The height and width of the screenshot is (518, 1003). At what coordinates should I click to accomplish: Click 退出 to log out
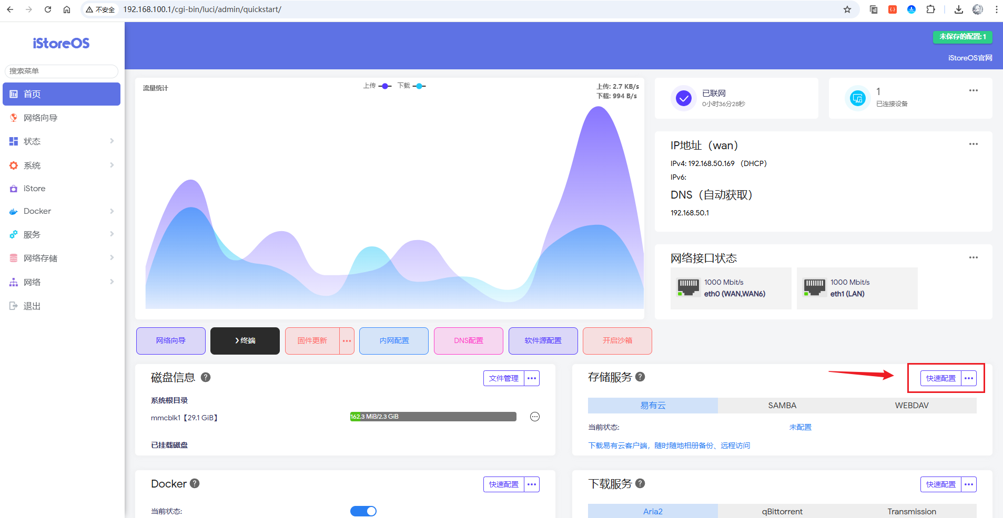(x=62, y=306)
